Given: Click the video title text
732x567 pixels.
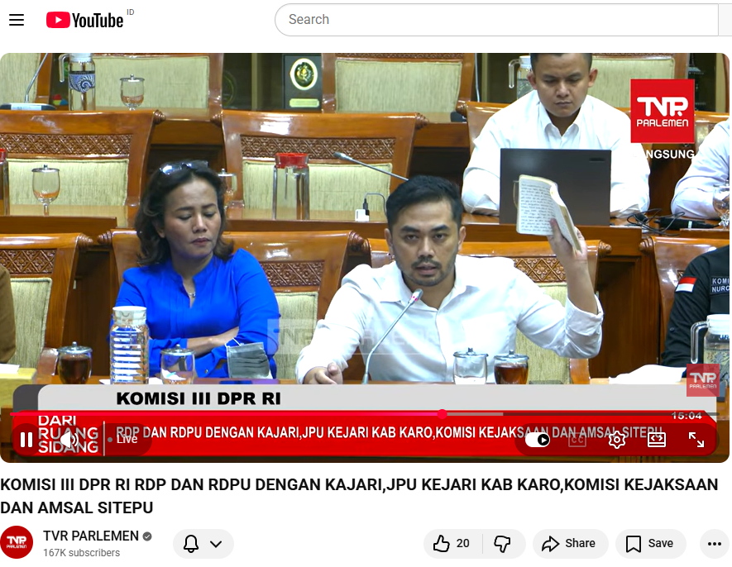Looking at the screenshot, I should (358, 496).
